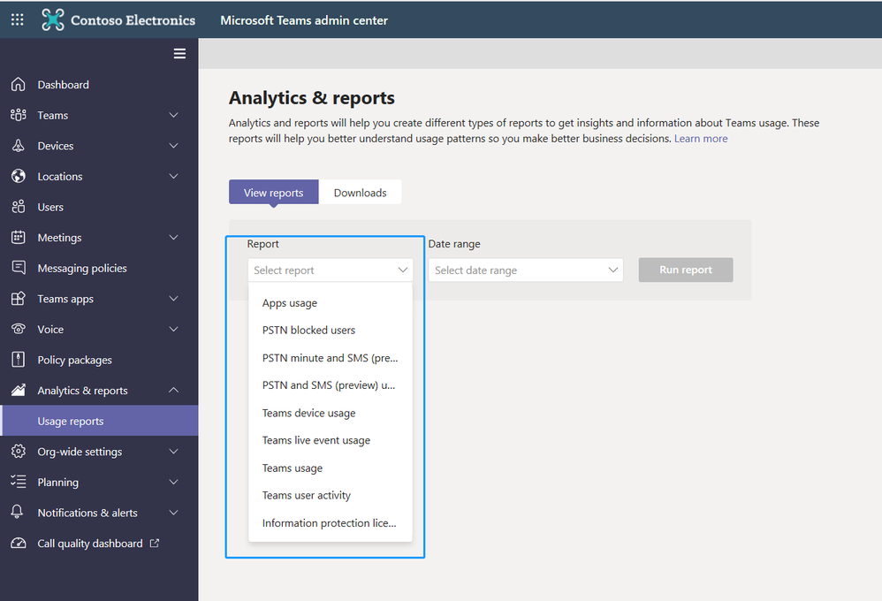Image resolution: width=882 pixels, height=601 pixels.
Task: Click the app launcher waffle icon
Action: 17,19
